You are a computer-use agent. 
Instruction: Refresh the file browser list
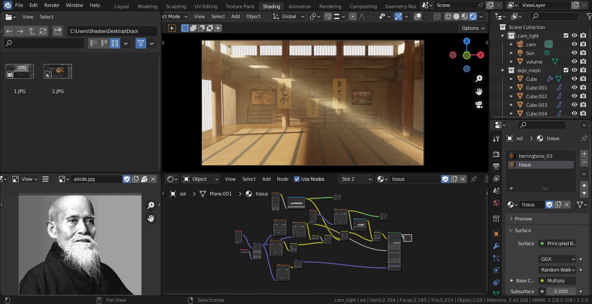coord(42,31)
